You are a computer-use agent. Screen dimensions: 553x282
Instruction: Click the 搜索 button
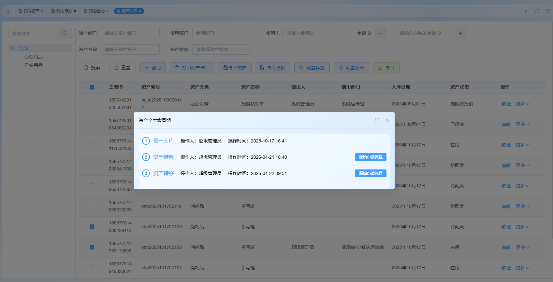[92, 68]
